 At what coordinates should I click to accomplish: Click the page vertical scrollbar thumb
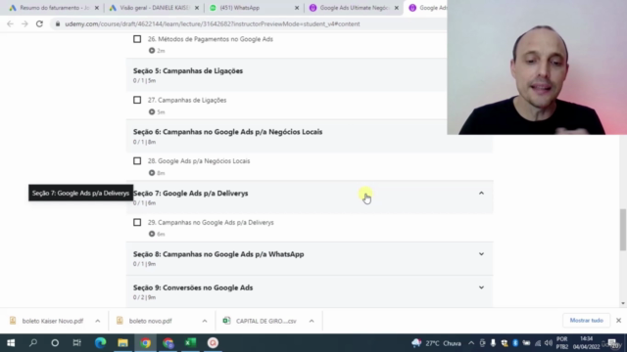click(623, 230)
